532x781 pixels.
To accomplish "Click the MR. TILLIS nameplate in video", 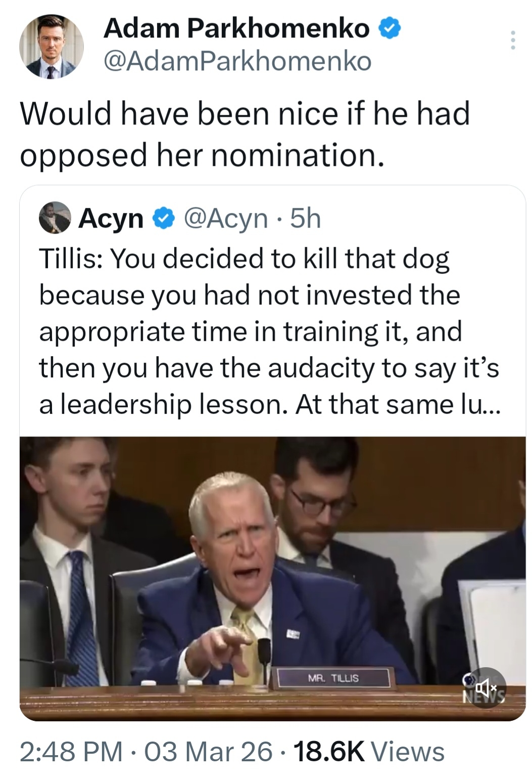I will 333,678.
